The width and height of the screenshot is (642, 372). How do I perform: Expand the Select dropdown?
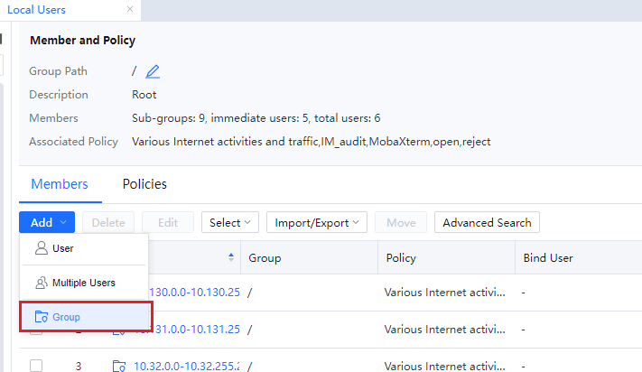(x=230, y=222)
